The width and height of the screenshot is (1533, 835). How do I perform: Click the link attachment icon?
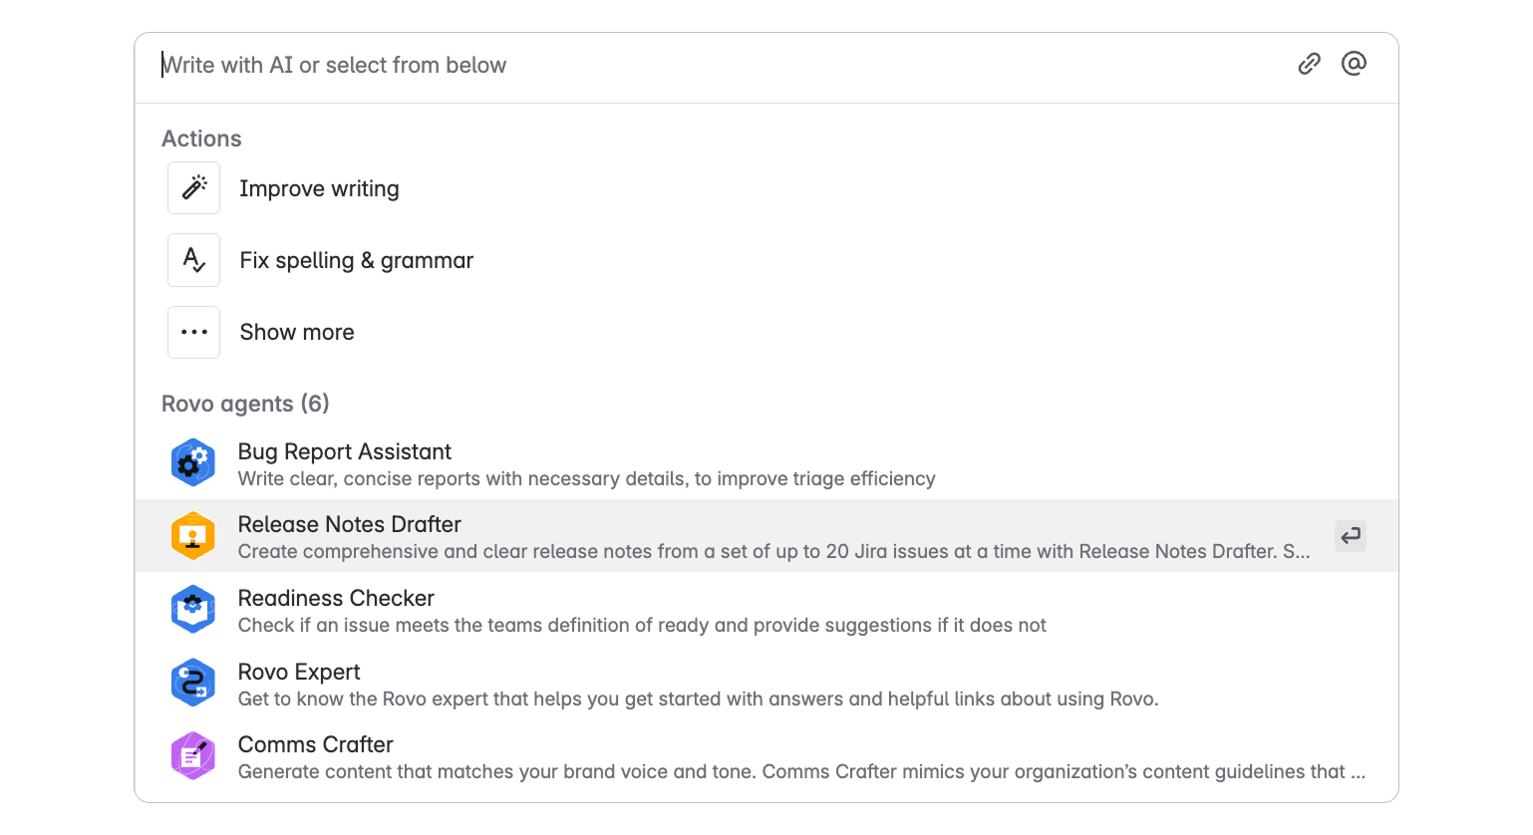click(1309, 65)
